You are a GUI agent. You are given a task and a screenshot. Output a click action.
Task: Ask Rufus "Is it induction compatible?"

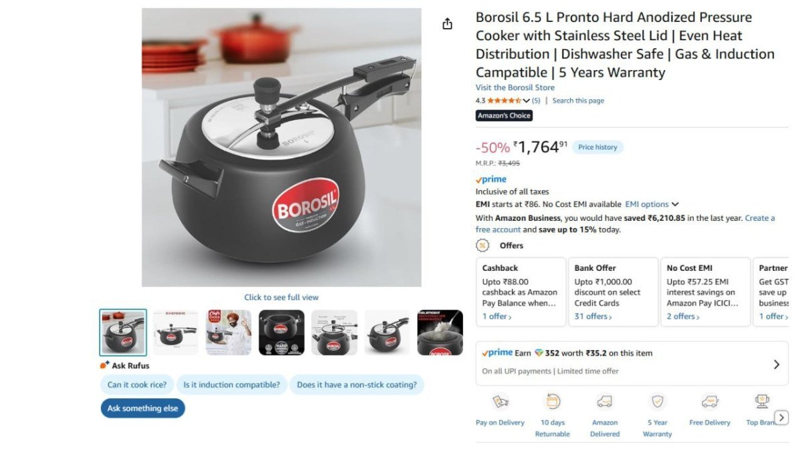(x=232, y=384)
